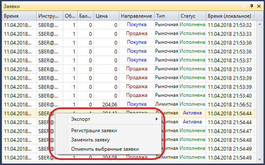Open the help icon in Заявки title bar
Screen dimensions: 265x165
point(244,6)
